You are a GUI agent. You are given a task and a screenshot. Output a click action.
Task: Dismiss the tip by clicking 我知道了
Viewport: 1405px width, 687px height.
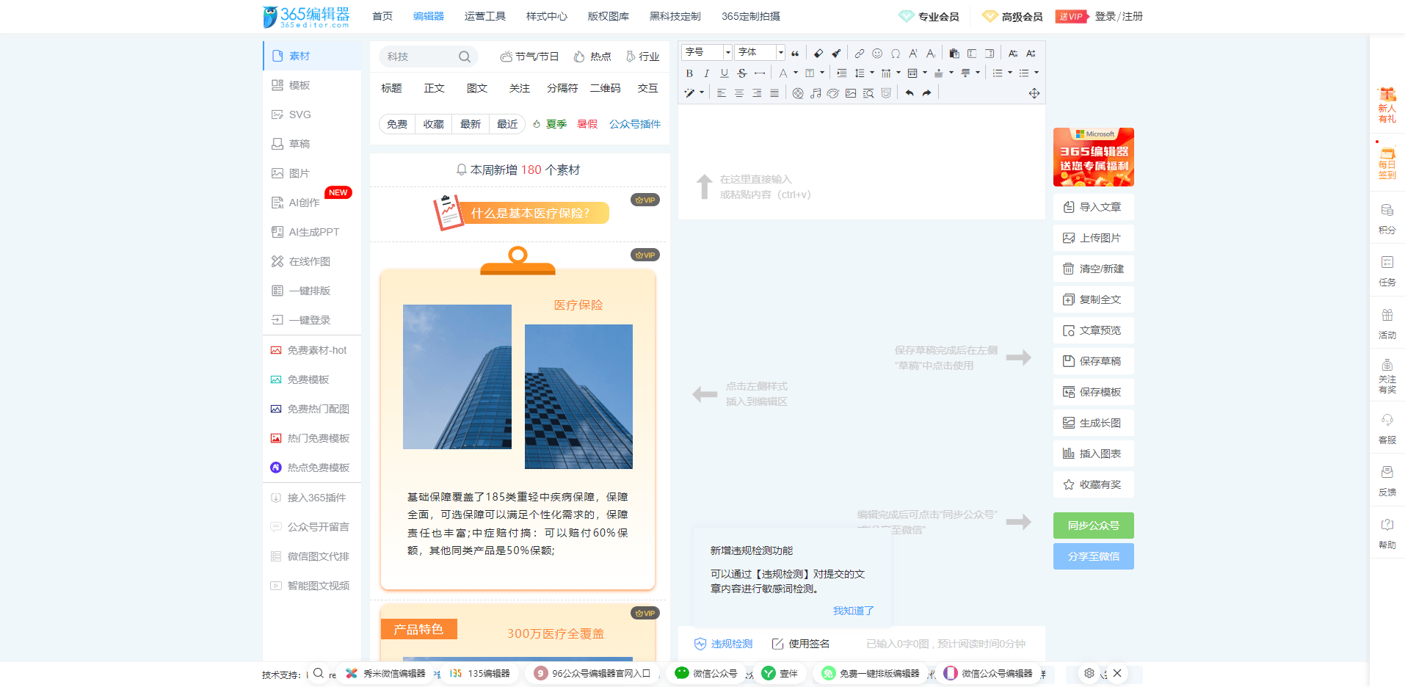[x=853, y=610]
